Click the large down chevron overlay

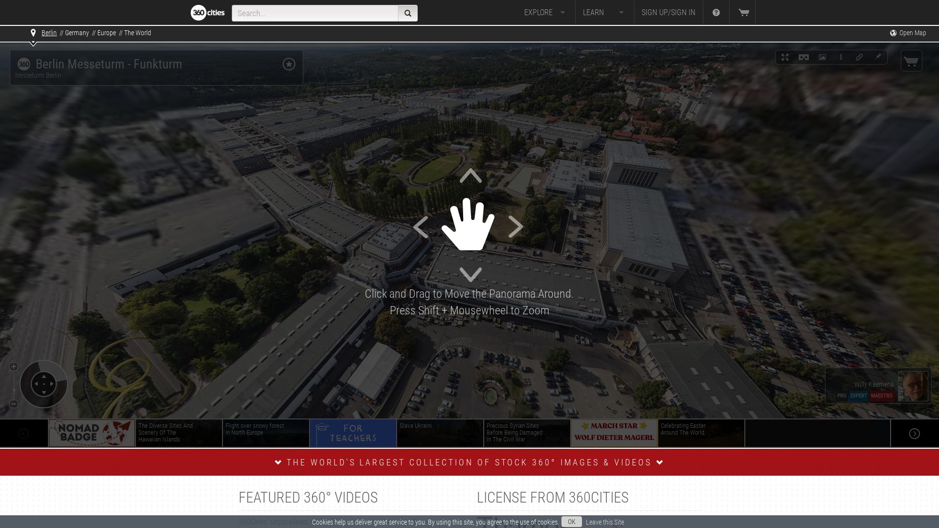[470, 275]
